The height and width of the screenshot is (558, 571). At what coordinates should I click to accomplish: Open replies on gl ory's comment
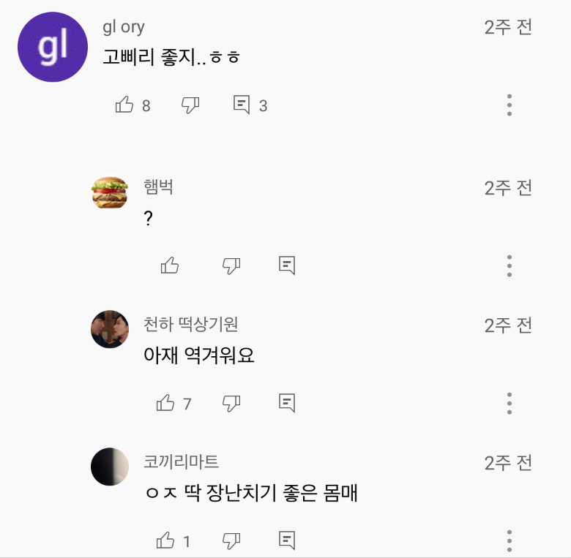(242, 105)
